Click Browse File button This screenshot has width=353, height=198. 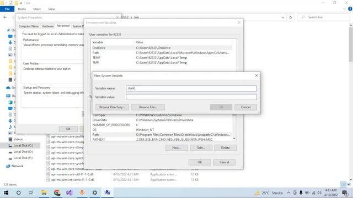148,107
